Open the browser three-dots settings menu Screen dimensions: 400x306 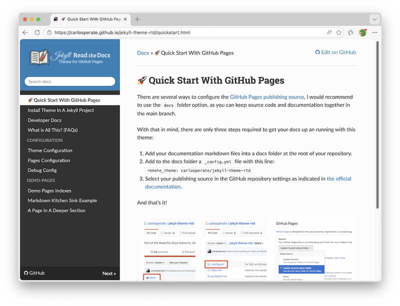tap(374, 32)
